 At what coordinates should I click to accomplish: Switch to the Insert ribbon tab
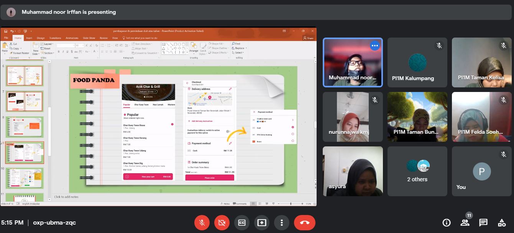(29, 38)
